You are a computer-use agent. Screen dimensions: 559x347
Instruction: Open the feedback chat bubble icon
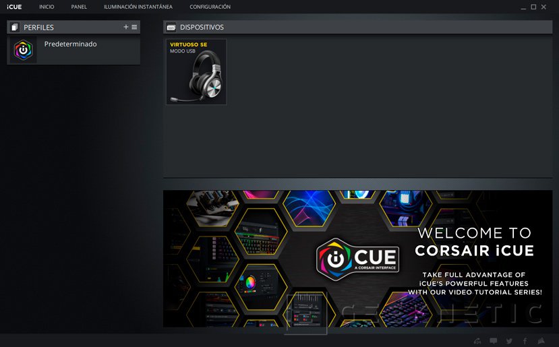[x=494, y=341]
